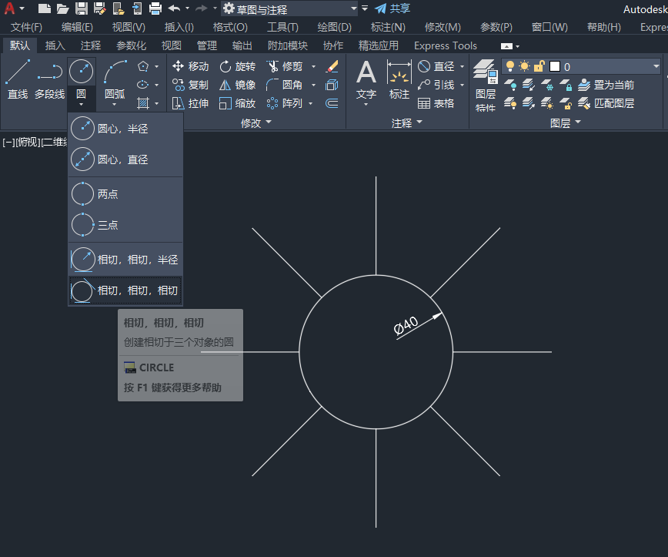Viewport: 668px width, 557px height.
Task: Toggle layer on/off lightbulb in layer dropdown
Action: [x=509, y=66]
